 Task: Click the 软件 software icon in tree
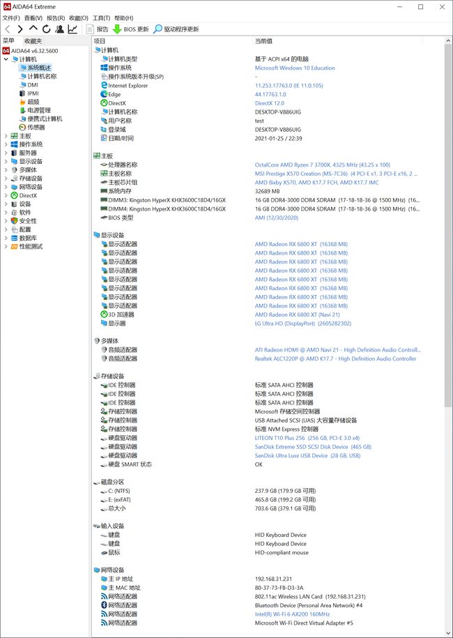tap(14, 213)
